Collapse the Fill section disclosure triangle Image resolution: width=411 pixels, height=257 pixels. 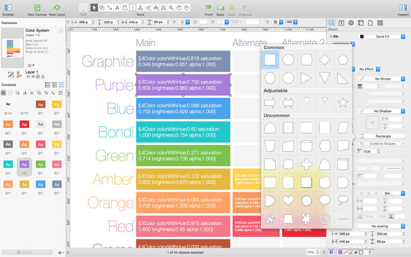pyautogui.click(x=330, y=36)
